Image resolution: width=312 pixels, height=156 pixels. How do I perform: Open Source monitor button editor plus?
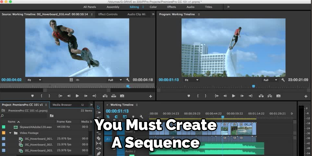[x=151, y=96]
